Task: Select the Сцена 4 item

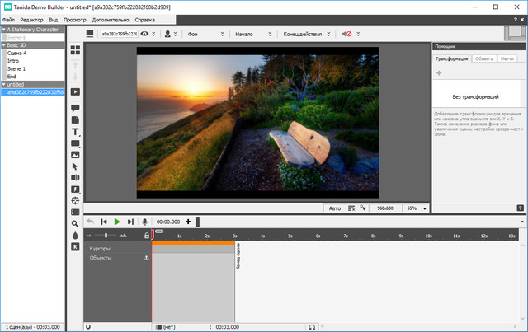Action: pyautogui.click(x=16, y=54)
